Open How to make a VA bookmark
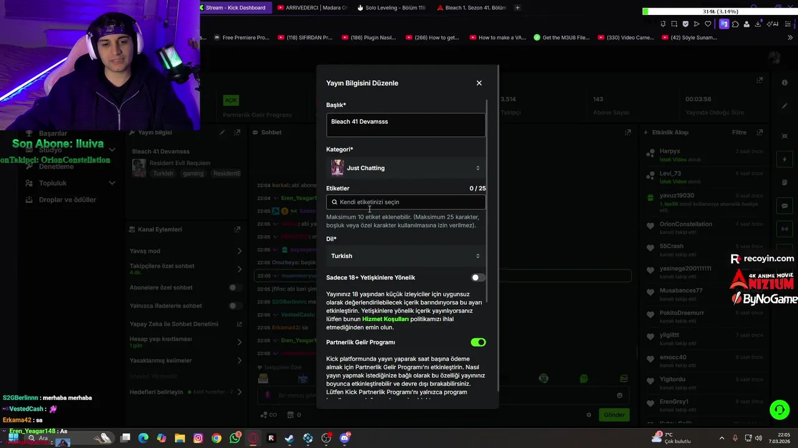The height and width of the screenshot is (448, 798). (x=497, y=37)
